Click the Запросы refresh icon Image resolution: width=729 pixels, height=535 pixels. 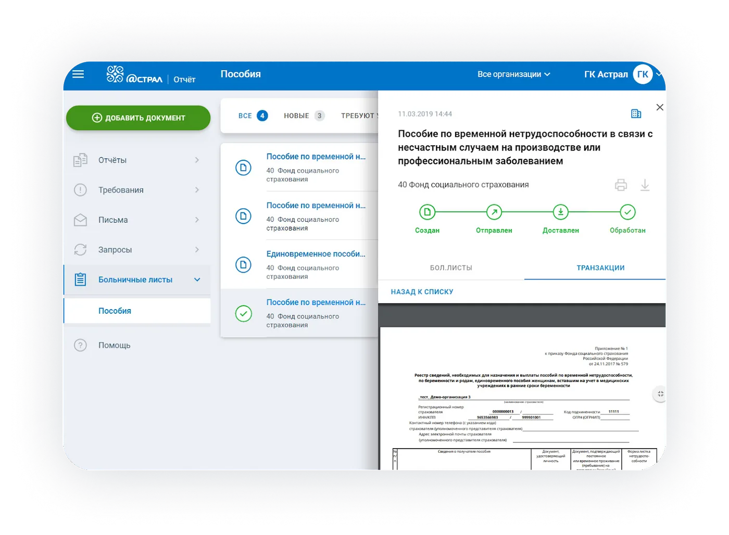point(80,250)
